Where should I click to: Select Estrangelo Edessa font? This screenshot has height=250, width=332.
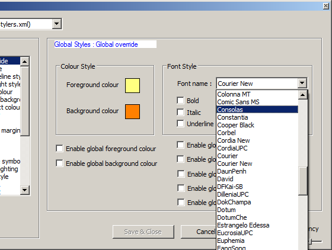coord(257,225)
